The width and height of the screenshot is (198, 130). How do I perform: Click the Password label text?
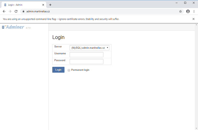(60, 60)
